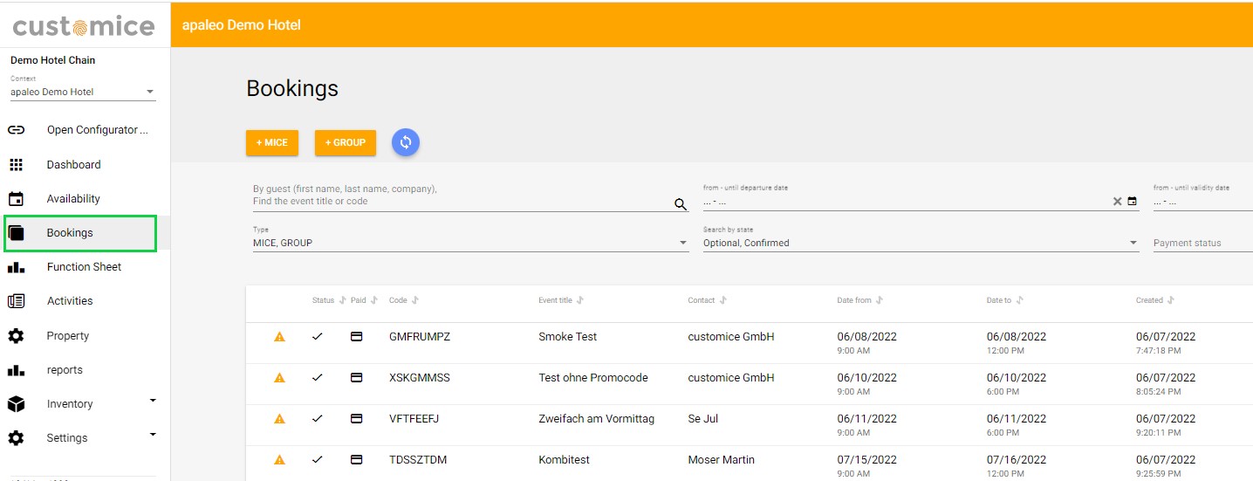The height and width of the screenshot is (481, 1253).
Task: Create a new MICE booking
Action: click(x=272, y=142)
